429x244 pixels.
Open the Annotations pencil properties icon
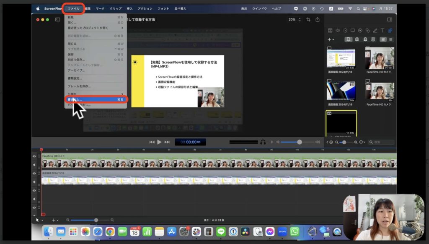click(x=375, y=31)
